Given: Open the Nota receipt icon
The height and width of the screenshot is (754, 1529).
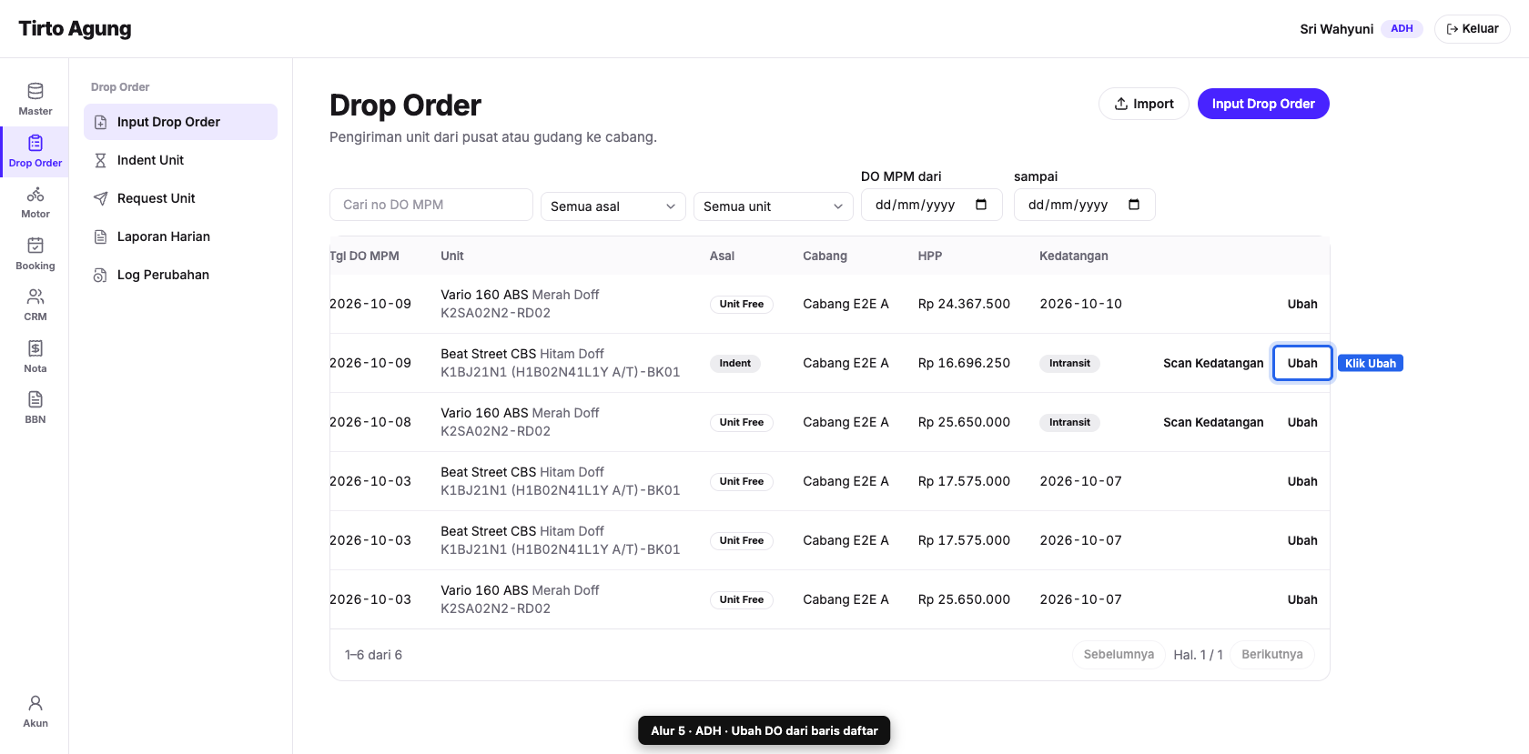Looking at the screenshot, I should click(x=35, y=357).
